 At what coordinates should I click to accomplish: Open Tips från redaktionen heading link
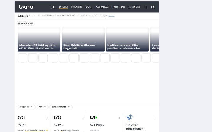[x=136, y=127]
